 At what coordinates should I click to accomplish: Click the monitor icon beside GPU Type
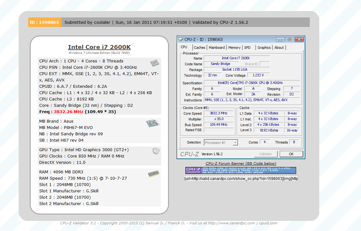click(x=156, y=151)
